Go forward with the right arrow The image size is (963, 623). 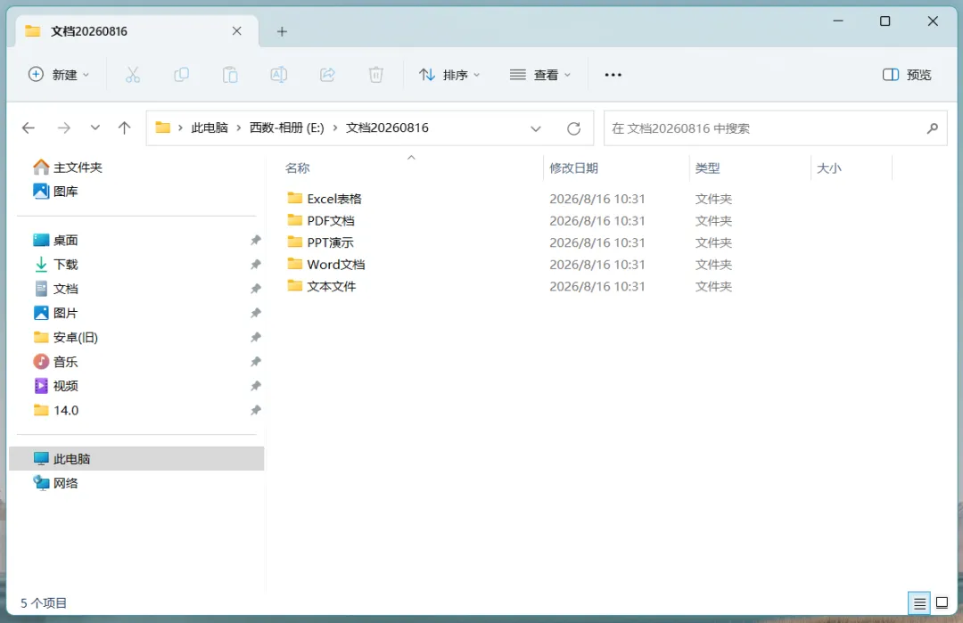pos(64,127)
